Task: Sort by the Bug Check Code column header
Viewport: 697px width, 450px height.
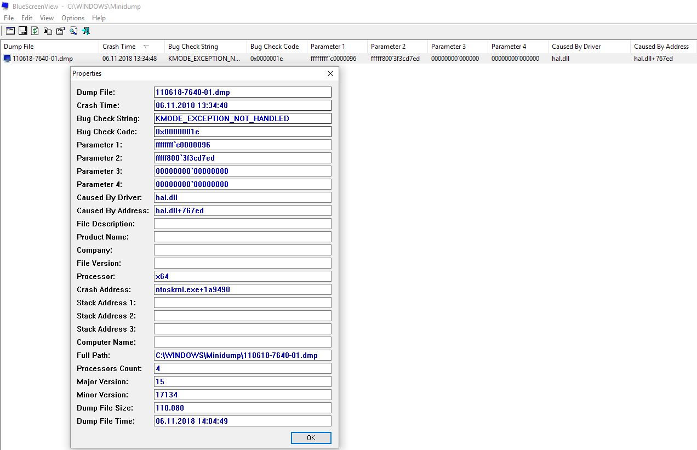Action: coord(277,47)
